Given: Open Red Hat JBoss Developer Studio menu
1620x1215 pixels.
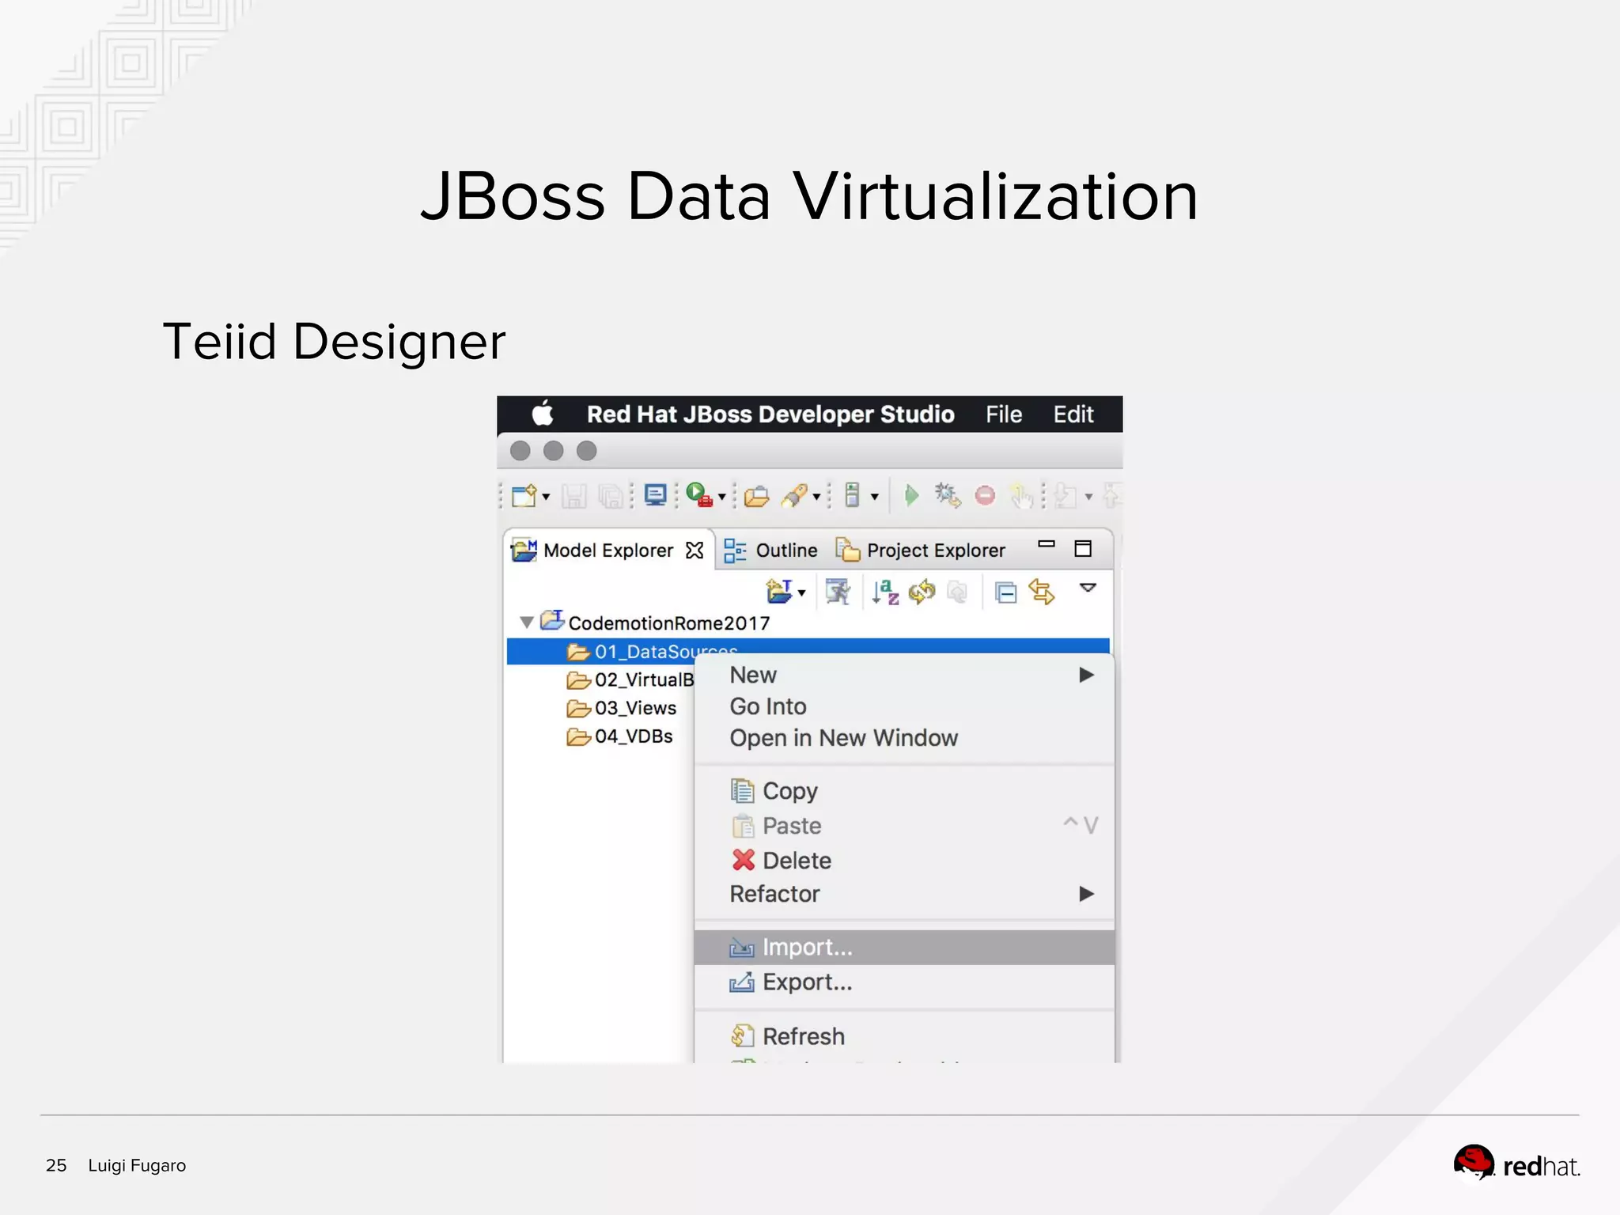Looking at the screenshot, I should [x=770, y=414].
